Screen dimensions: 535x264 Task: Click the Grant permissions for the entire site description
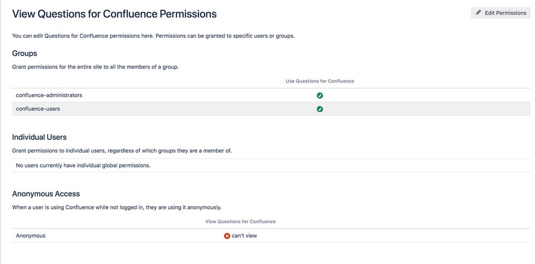[95, 67]
